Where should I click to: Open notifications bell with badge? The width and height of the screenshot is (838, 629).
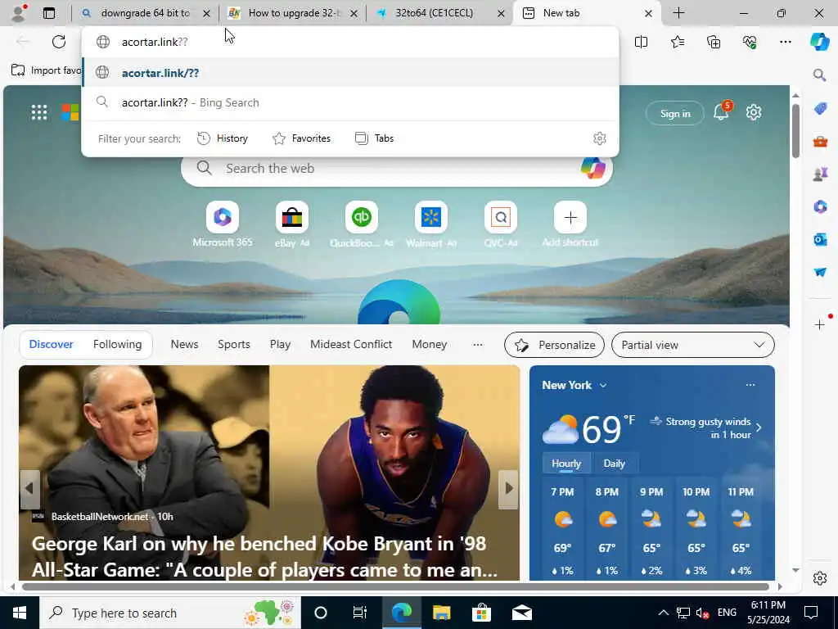pyautogui.click(x=722, y=111)
